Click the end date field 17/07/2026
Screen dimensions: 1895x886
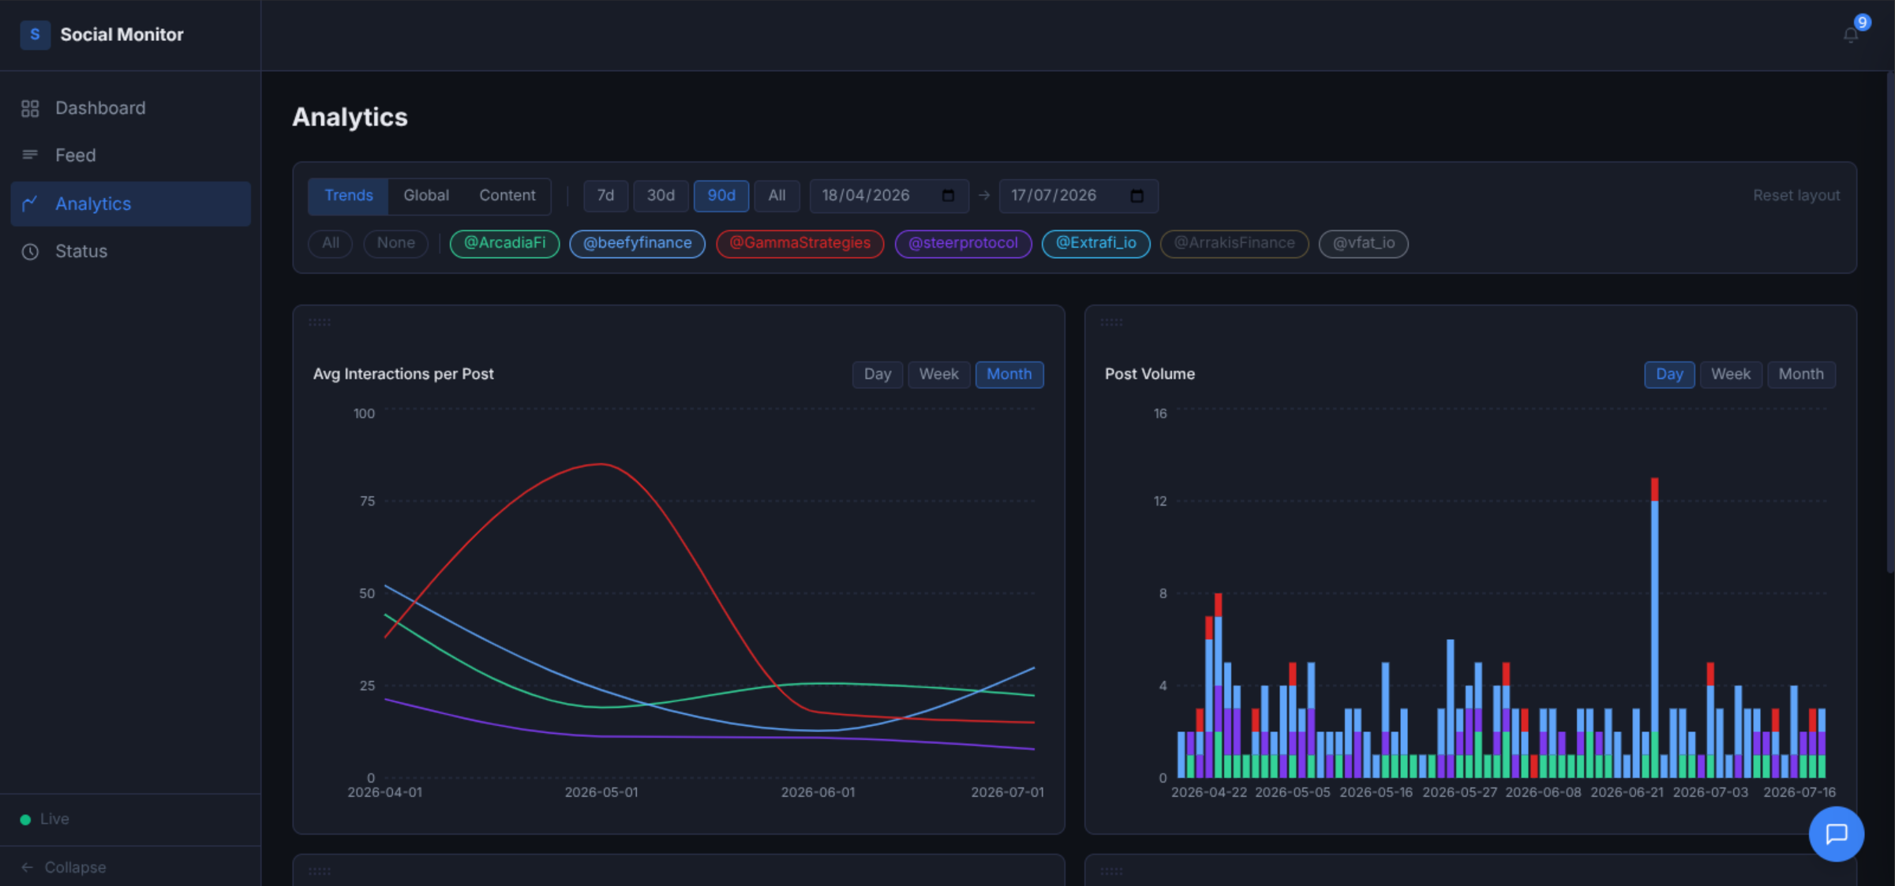pyautogui.click(x=1078, y=196)
